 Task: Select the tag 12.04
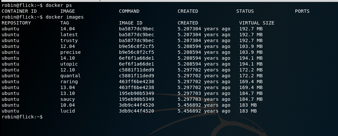tap(67, 46)
